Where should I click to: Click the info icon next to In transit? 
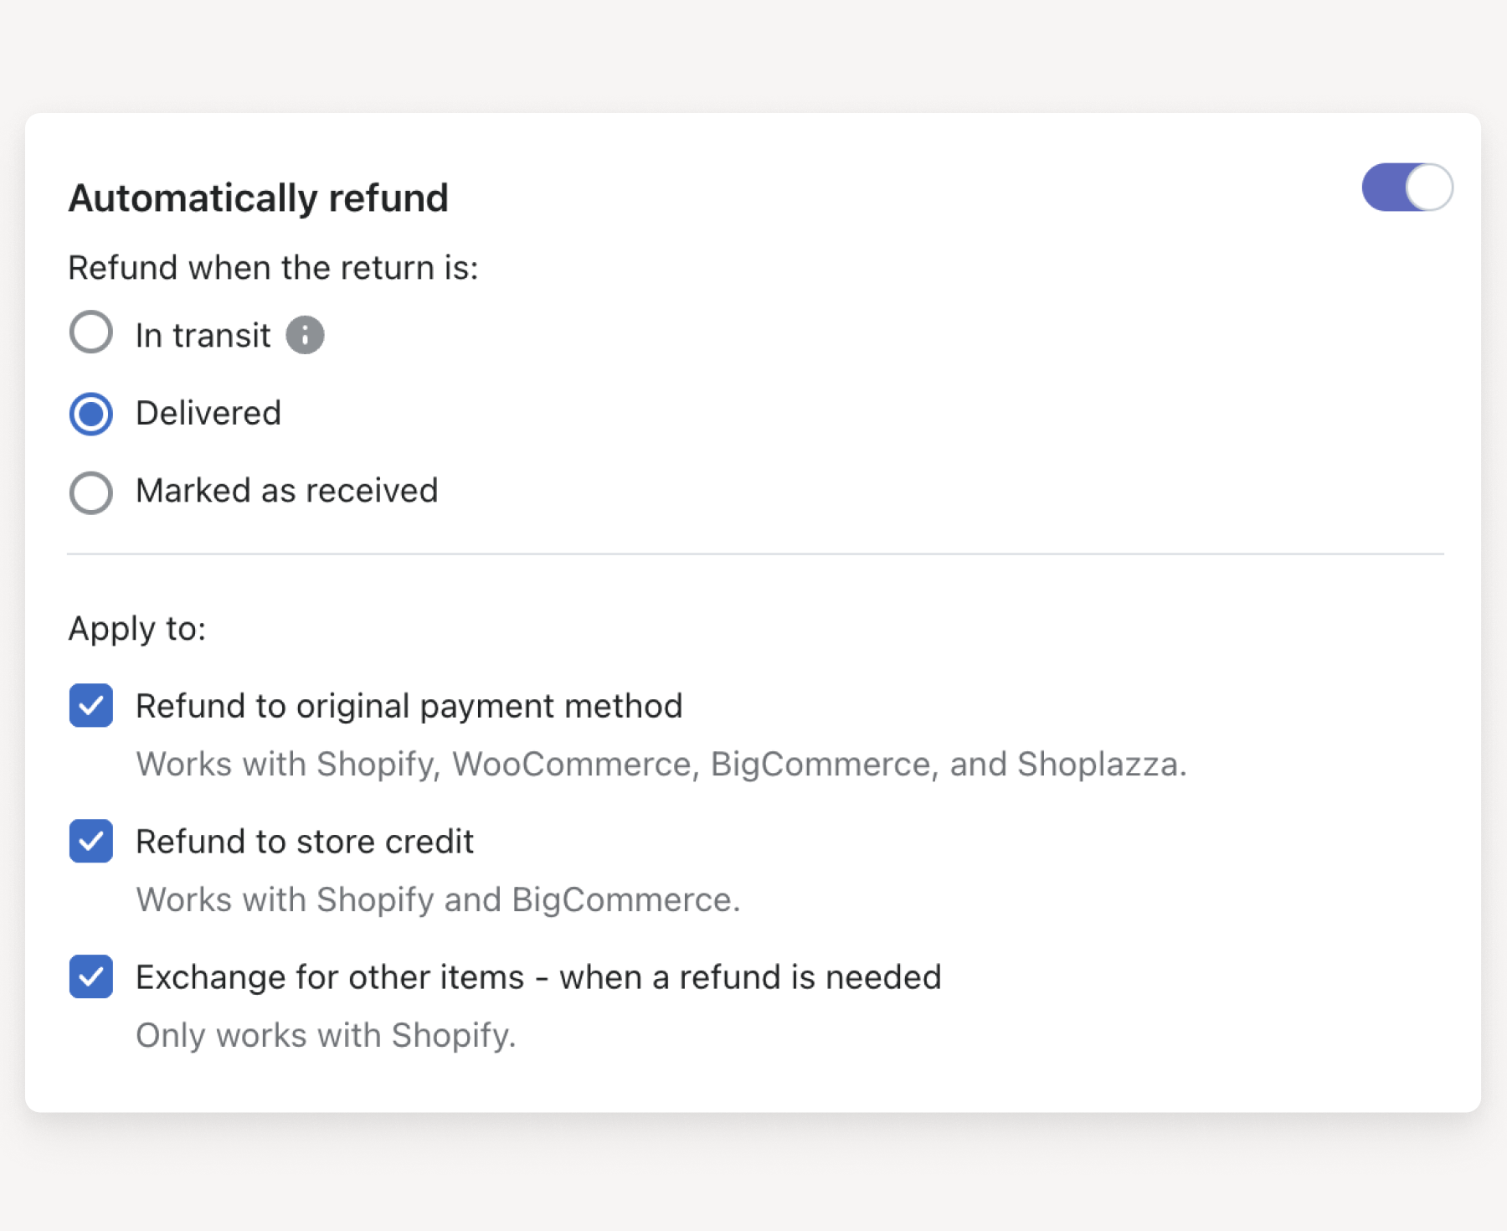click(306, 334)
